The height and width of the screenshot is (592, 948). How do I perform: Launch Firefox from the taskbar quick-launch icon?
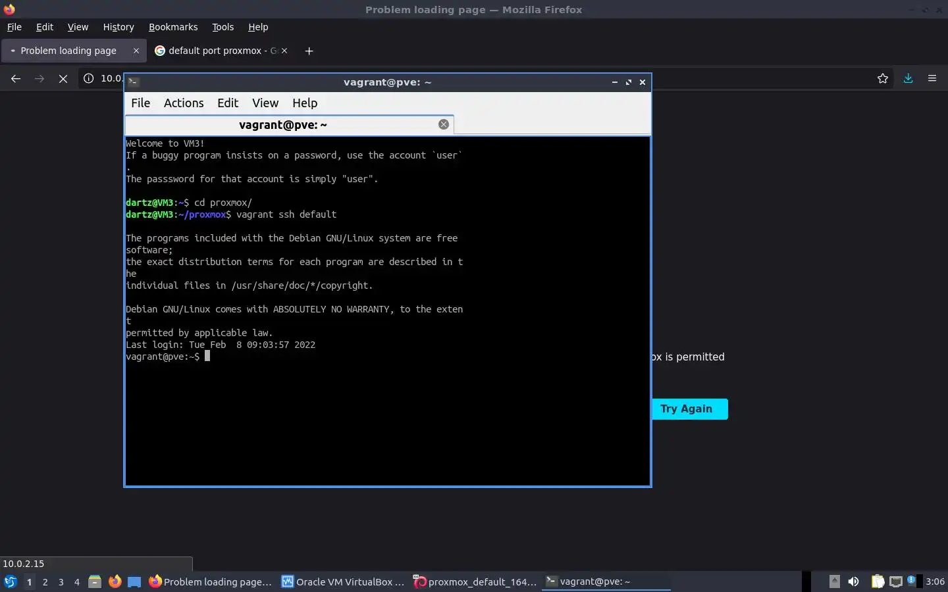pyautogui.click(x=115, y=581)
